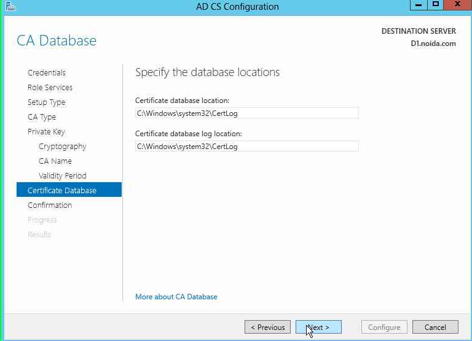Viewport: 472px width, 341px height.
Task: Open the Role Services step
Action: pos(50,88)
